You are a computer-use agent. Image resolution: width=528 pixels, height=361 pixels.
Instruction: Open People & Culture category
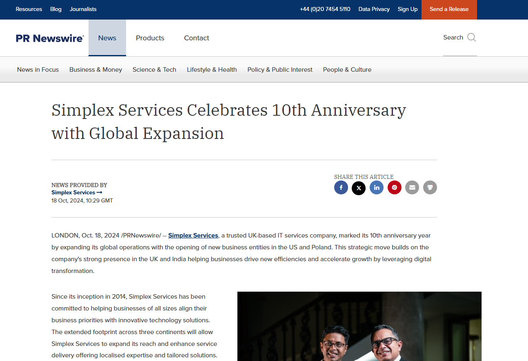click(x=347, y=70)
